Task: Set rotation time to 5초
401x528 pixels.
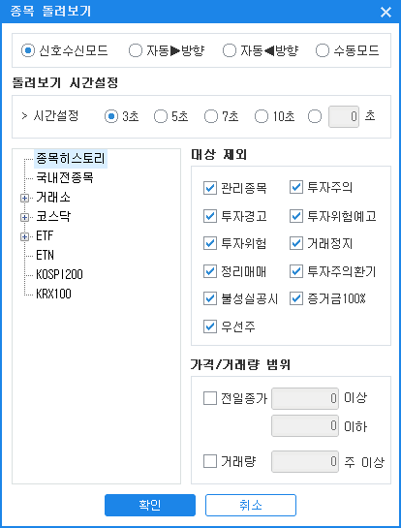Action: pyautogui.click(x=161, y=117)
